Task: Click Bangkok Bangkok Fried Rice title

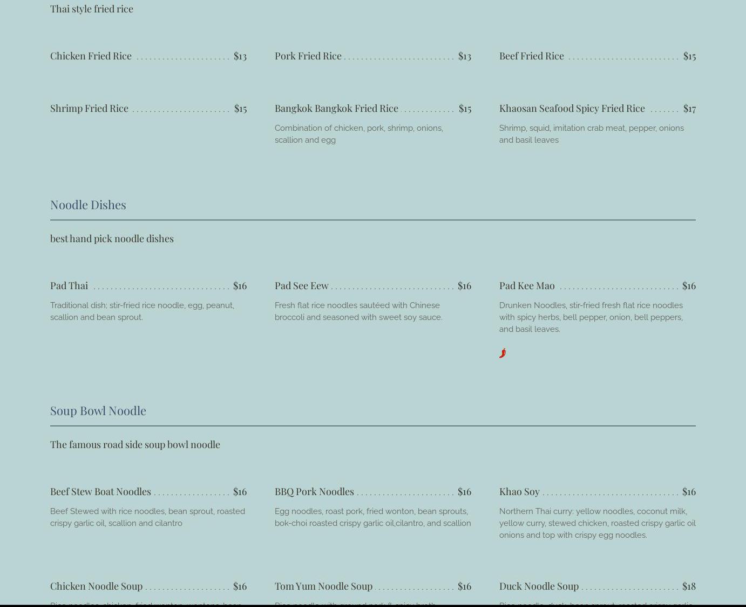Action: [x=336, y=108]
